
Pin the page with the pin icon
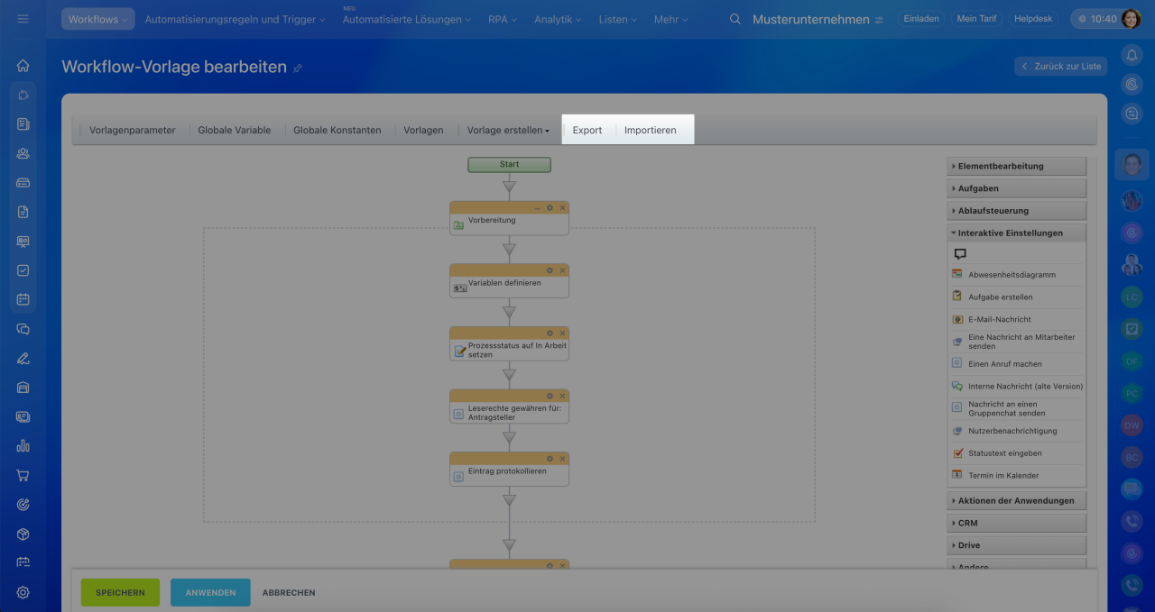click(x=298, y=68)
